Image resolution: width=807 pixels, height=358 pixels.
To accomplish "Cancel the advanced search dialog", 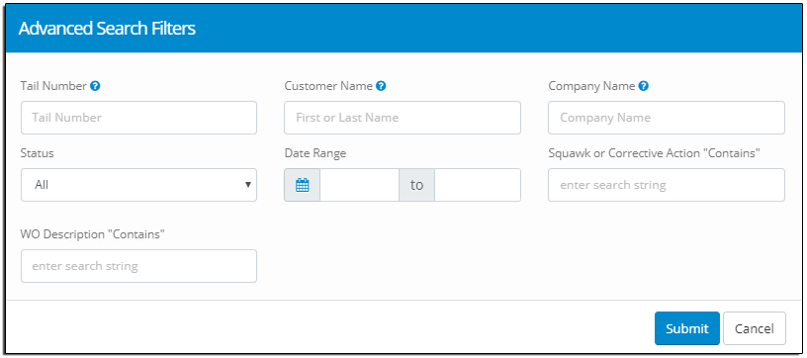I will pos(755,328).
